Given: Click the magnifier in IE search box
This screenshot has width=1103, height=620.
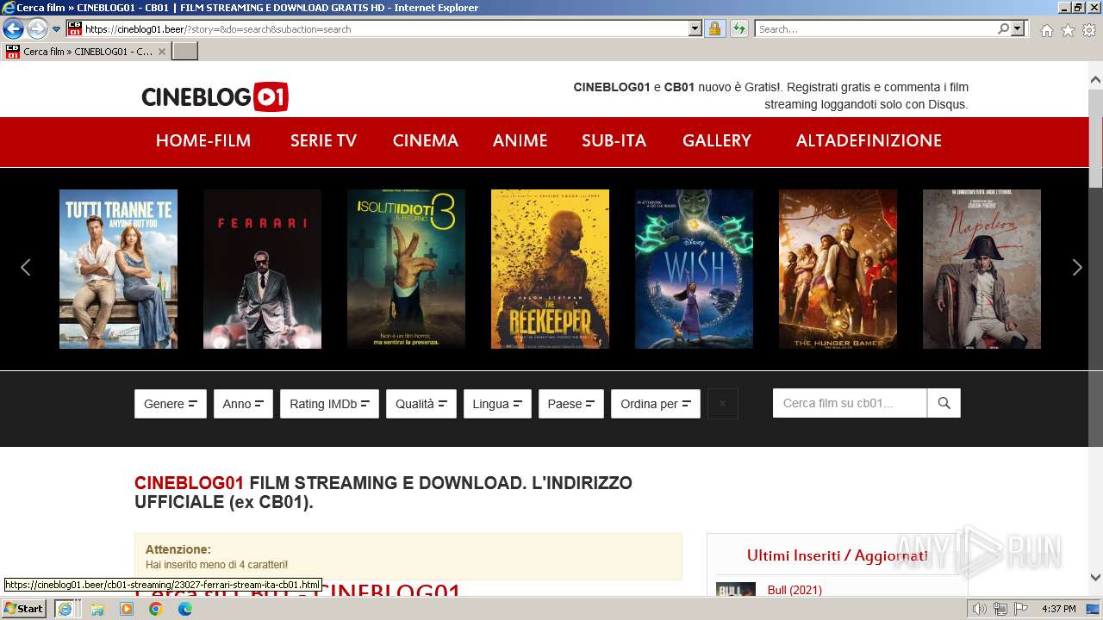Looking at the screenshot, I should point(1003,28).
